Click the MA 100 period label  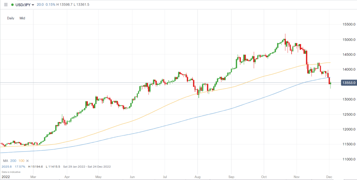click(x=21, y=161)
